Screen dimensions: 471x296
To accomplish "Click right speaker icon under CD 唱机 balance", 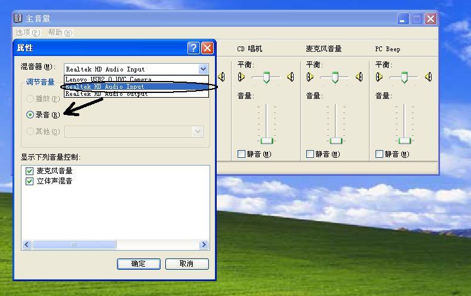I will click(x=290, y=77).
